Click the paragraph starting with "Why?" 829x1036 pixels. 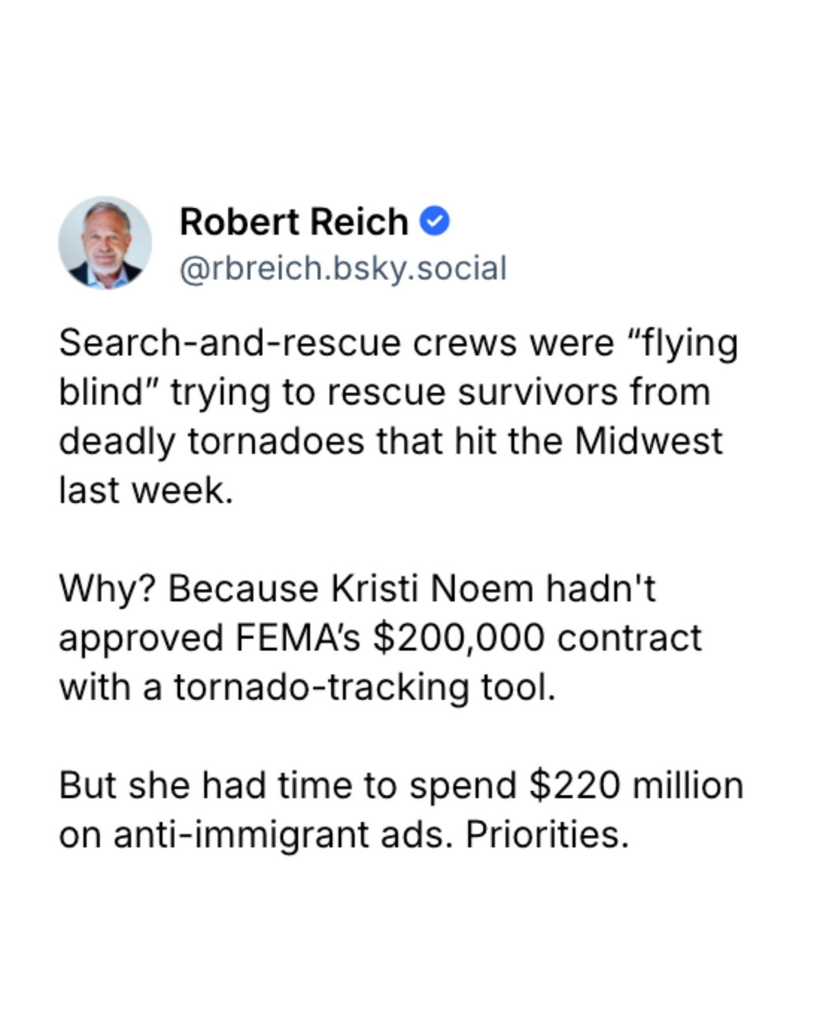pos(380,638)
